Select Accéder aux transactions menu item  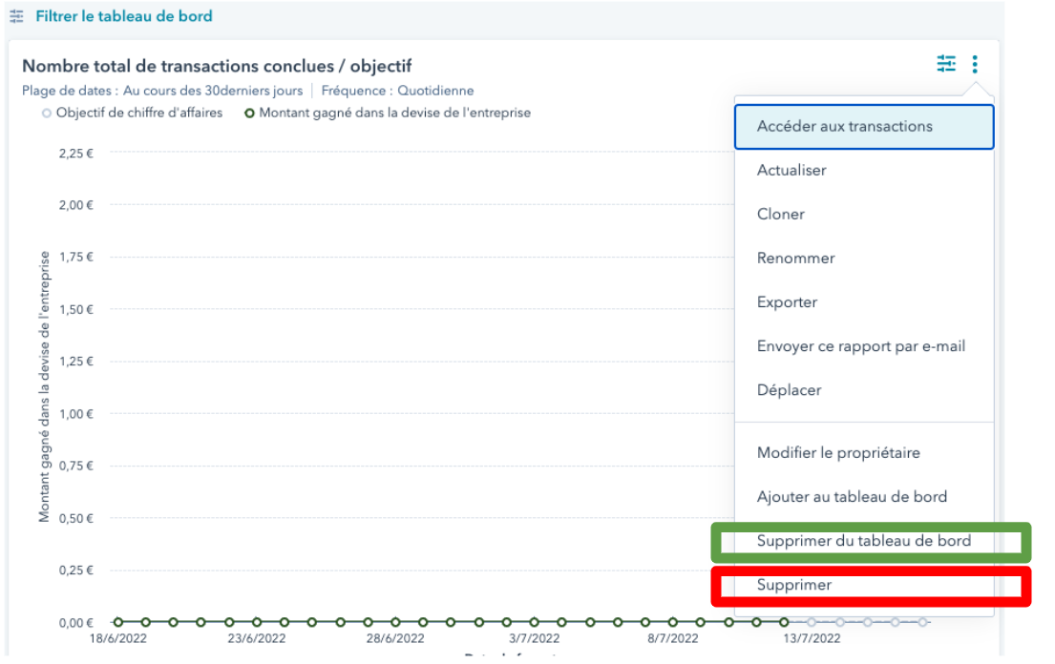[844, 127]
